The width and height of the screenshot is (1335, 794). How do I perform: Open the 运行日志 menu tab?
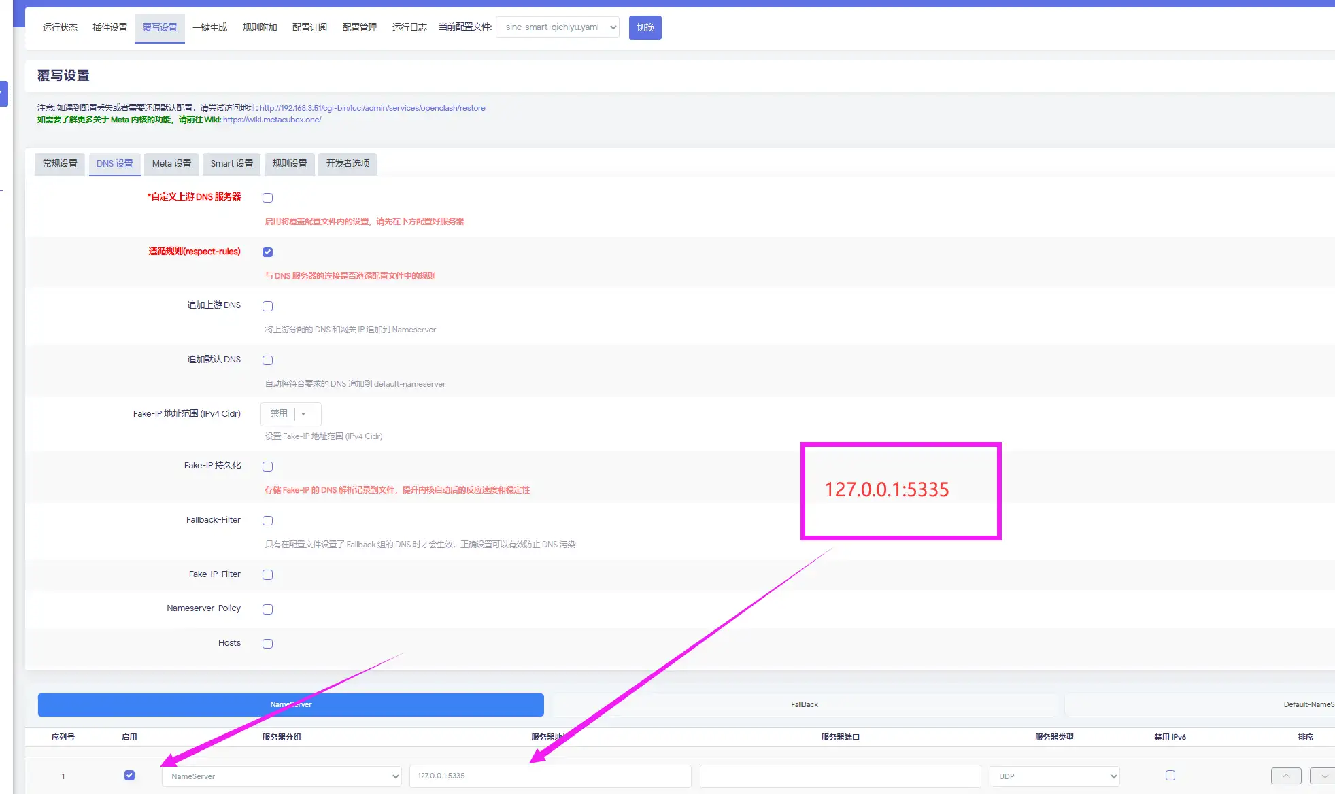point(409,27)
